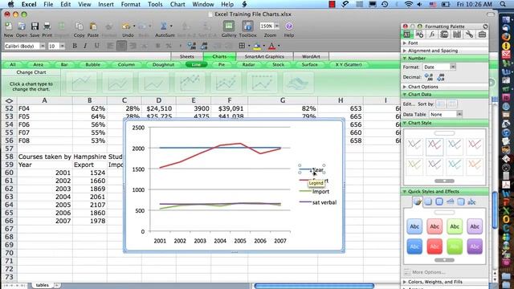Open the Formula Builder fx tab
514x289 pixels.
tap(432, 35)
